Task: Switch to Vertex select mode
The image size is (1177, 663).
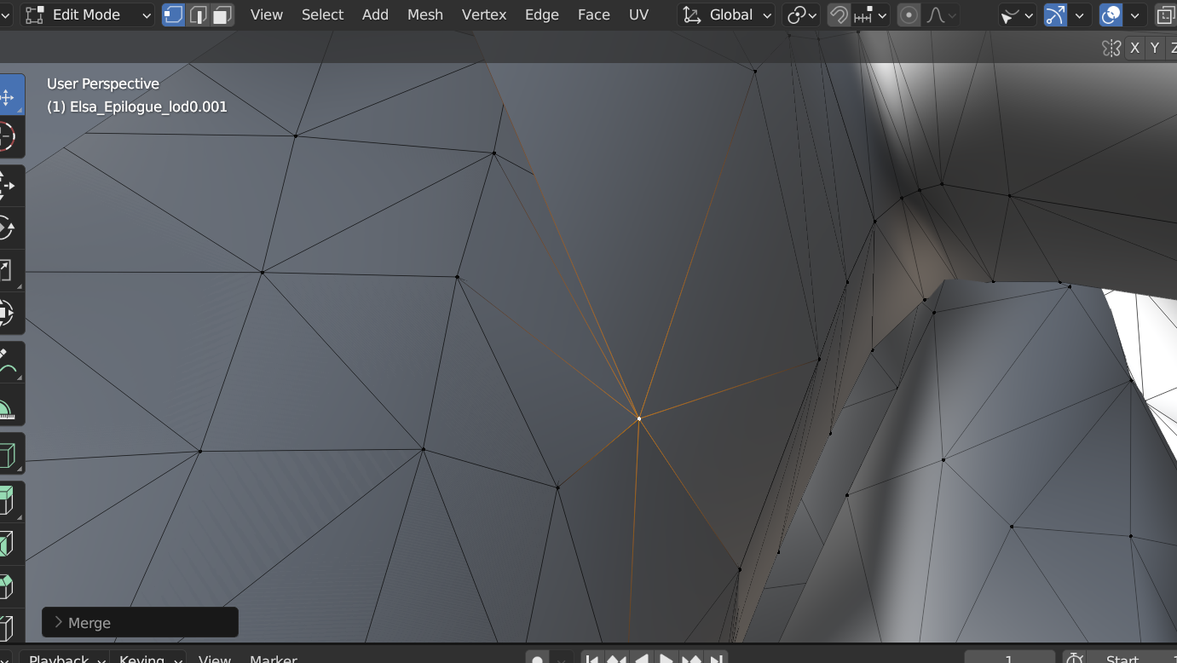Action: pos(174,14)
